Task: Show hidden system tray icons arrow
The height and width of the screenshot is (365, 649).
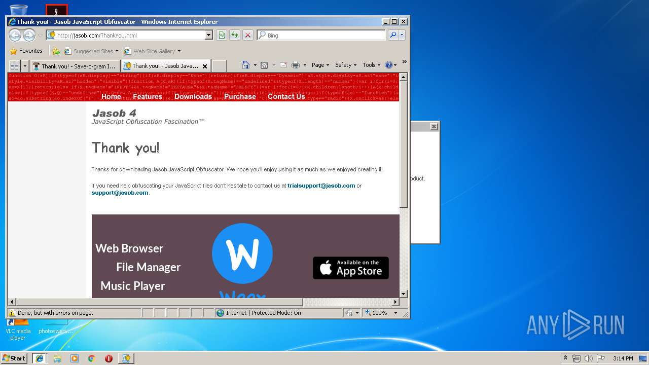Action: click(x=565, y=358)
